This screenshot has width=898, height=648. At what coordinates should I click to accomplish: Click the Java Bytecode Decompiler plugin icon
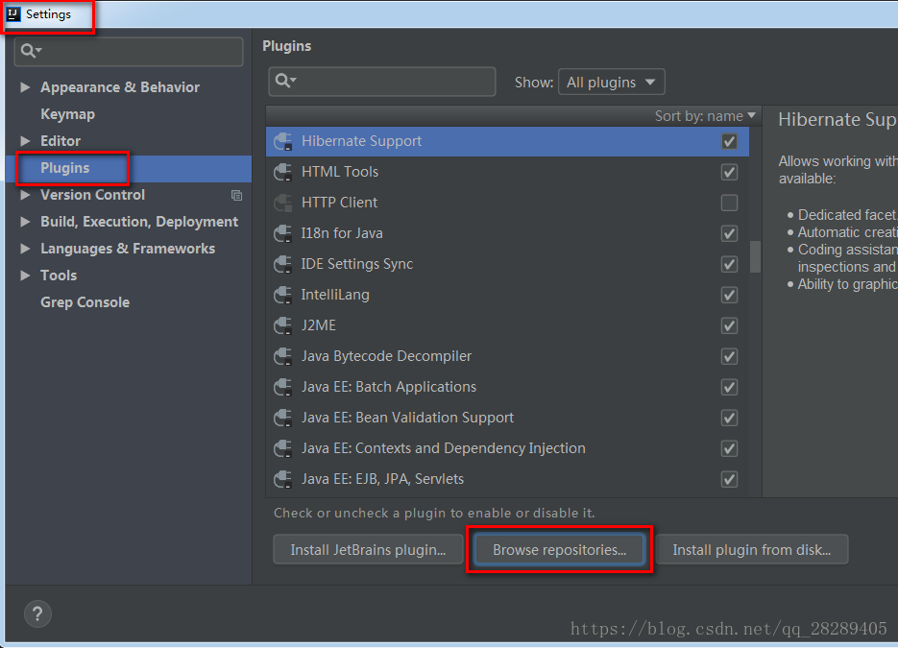[283, 356]
